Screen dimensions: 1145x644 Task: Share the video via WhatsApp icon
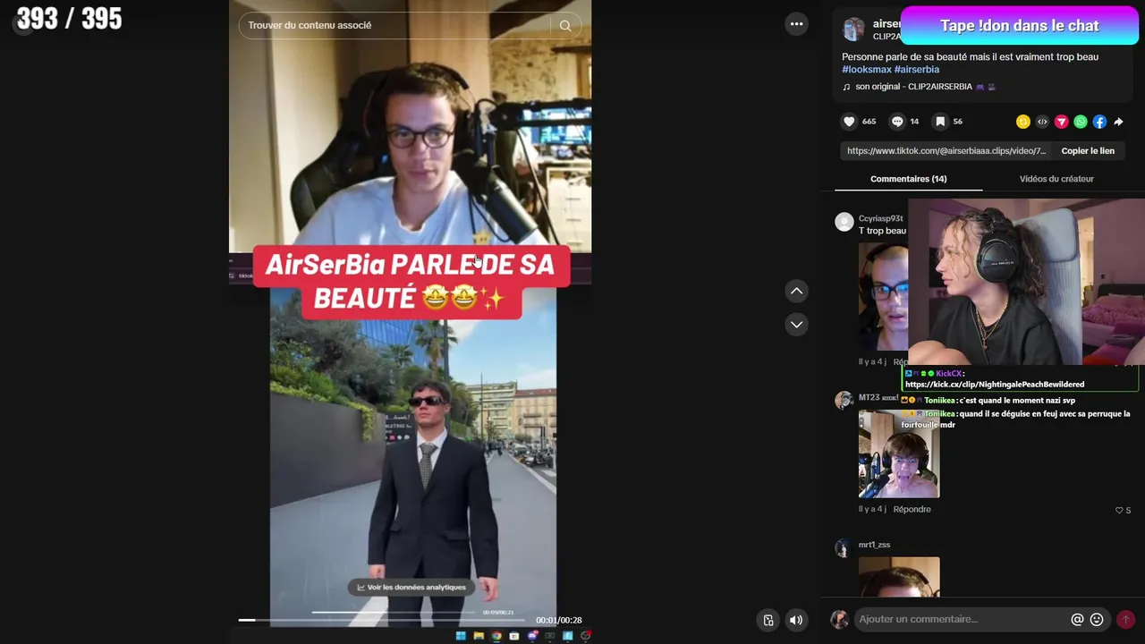(1081, 122)
